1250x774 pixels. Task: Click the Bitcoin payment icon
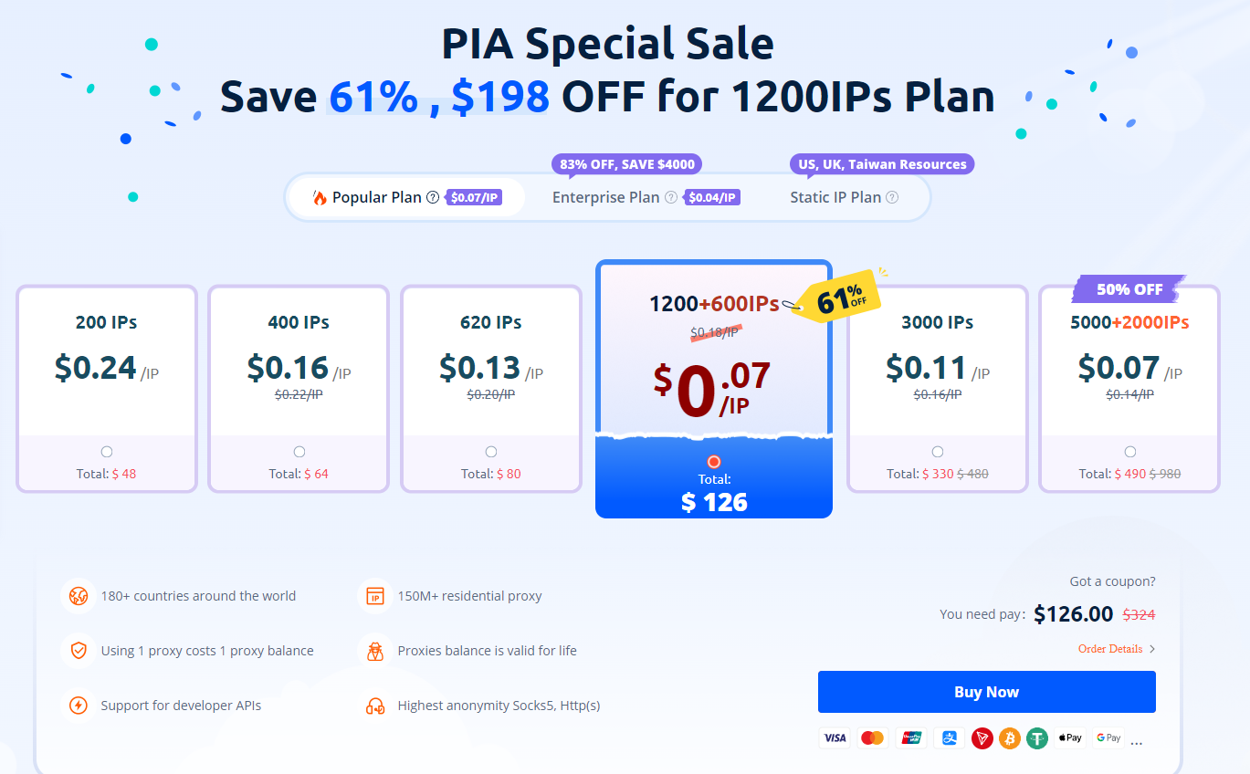click(1010, 737)
